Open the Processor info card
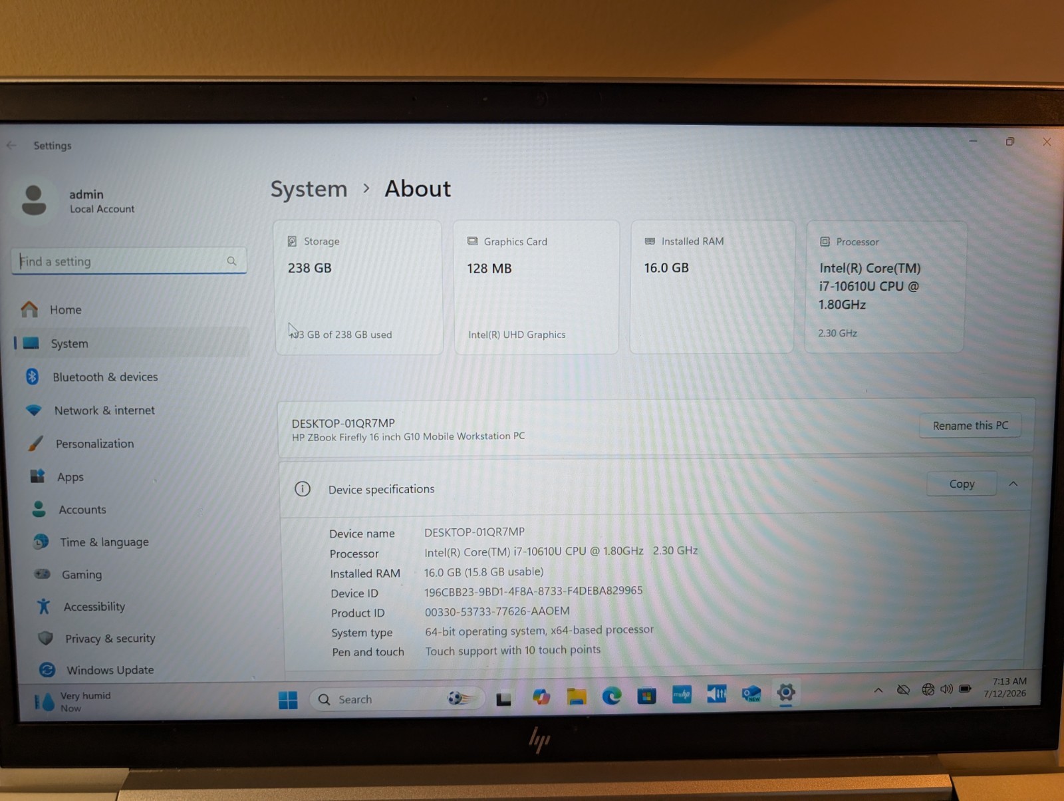1064x801 pixels. click(x=886, y=287)
